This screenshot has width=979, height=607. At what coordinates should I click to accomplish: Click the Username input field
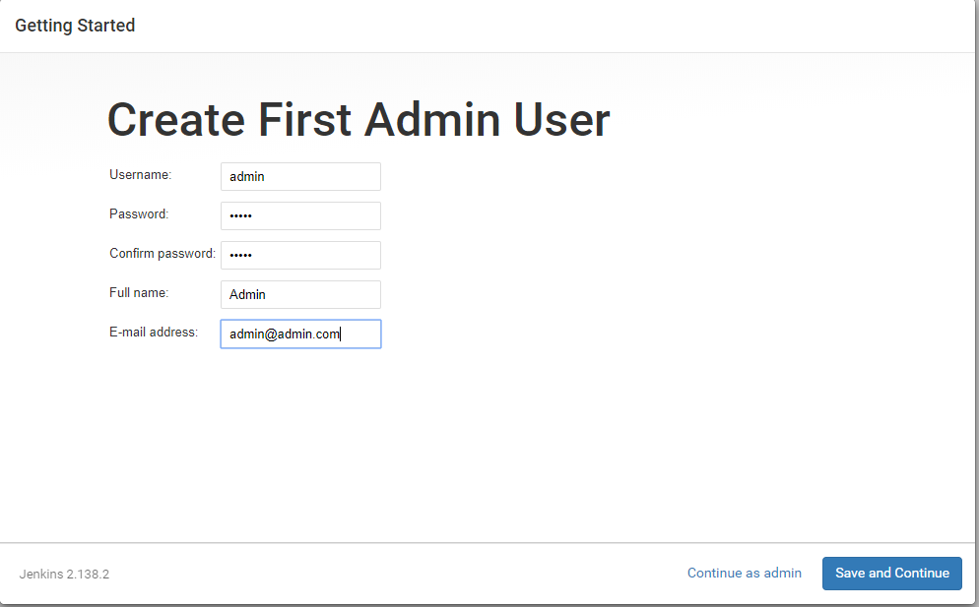tap(300, 177)
